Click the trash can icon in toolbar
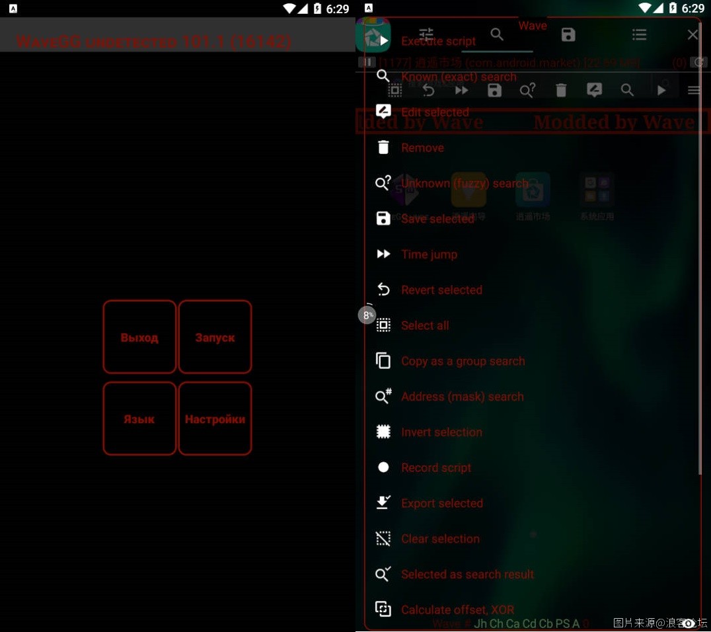Image resolution: width=711 pixels, height=632 pixels. 562,91
